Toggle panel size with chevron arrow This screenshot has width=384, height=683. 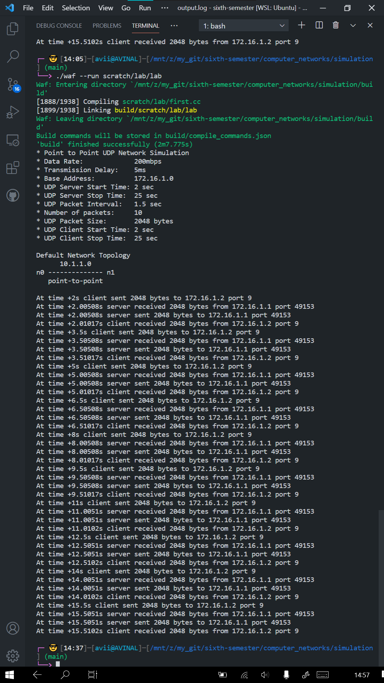[353, 25]
